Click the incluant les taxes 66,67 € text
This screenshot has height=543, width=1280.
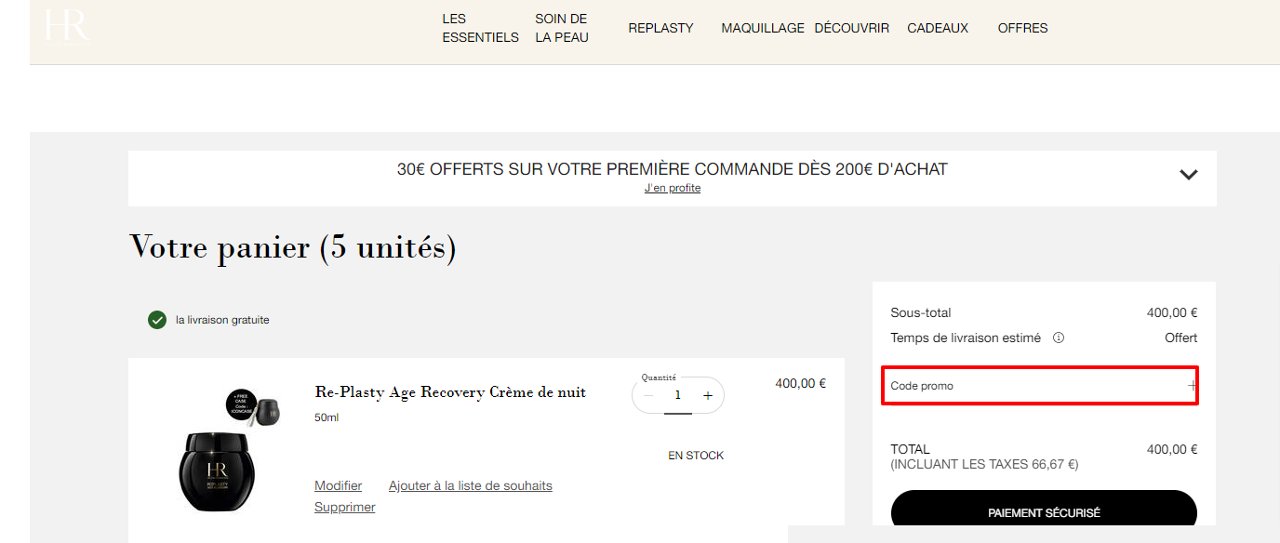[984, 464]
